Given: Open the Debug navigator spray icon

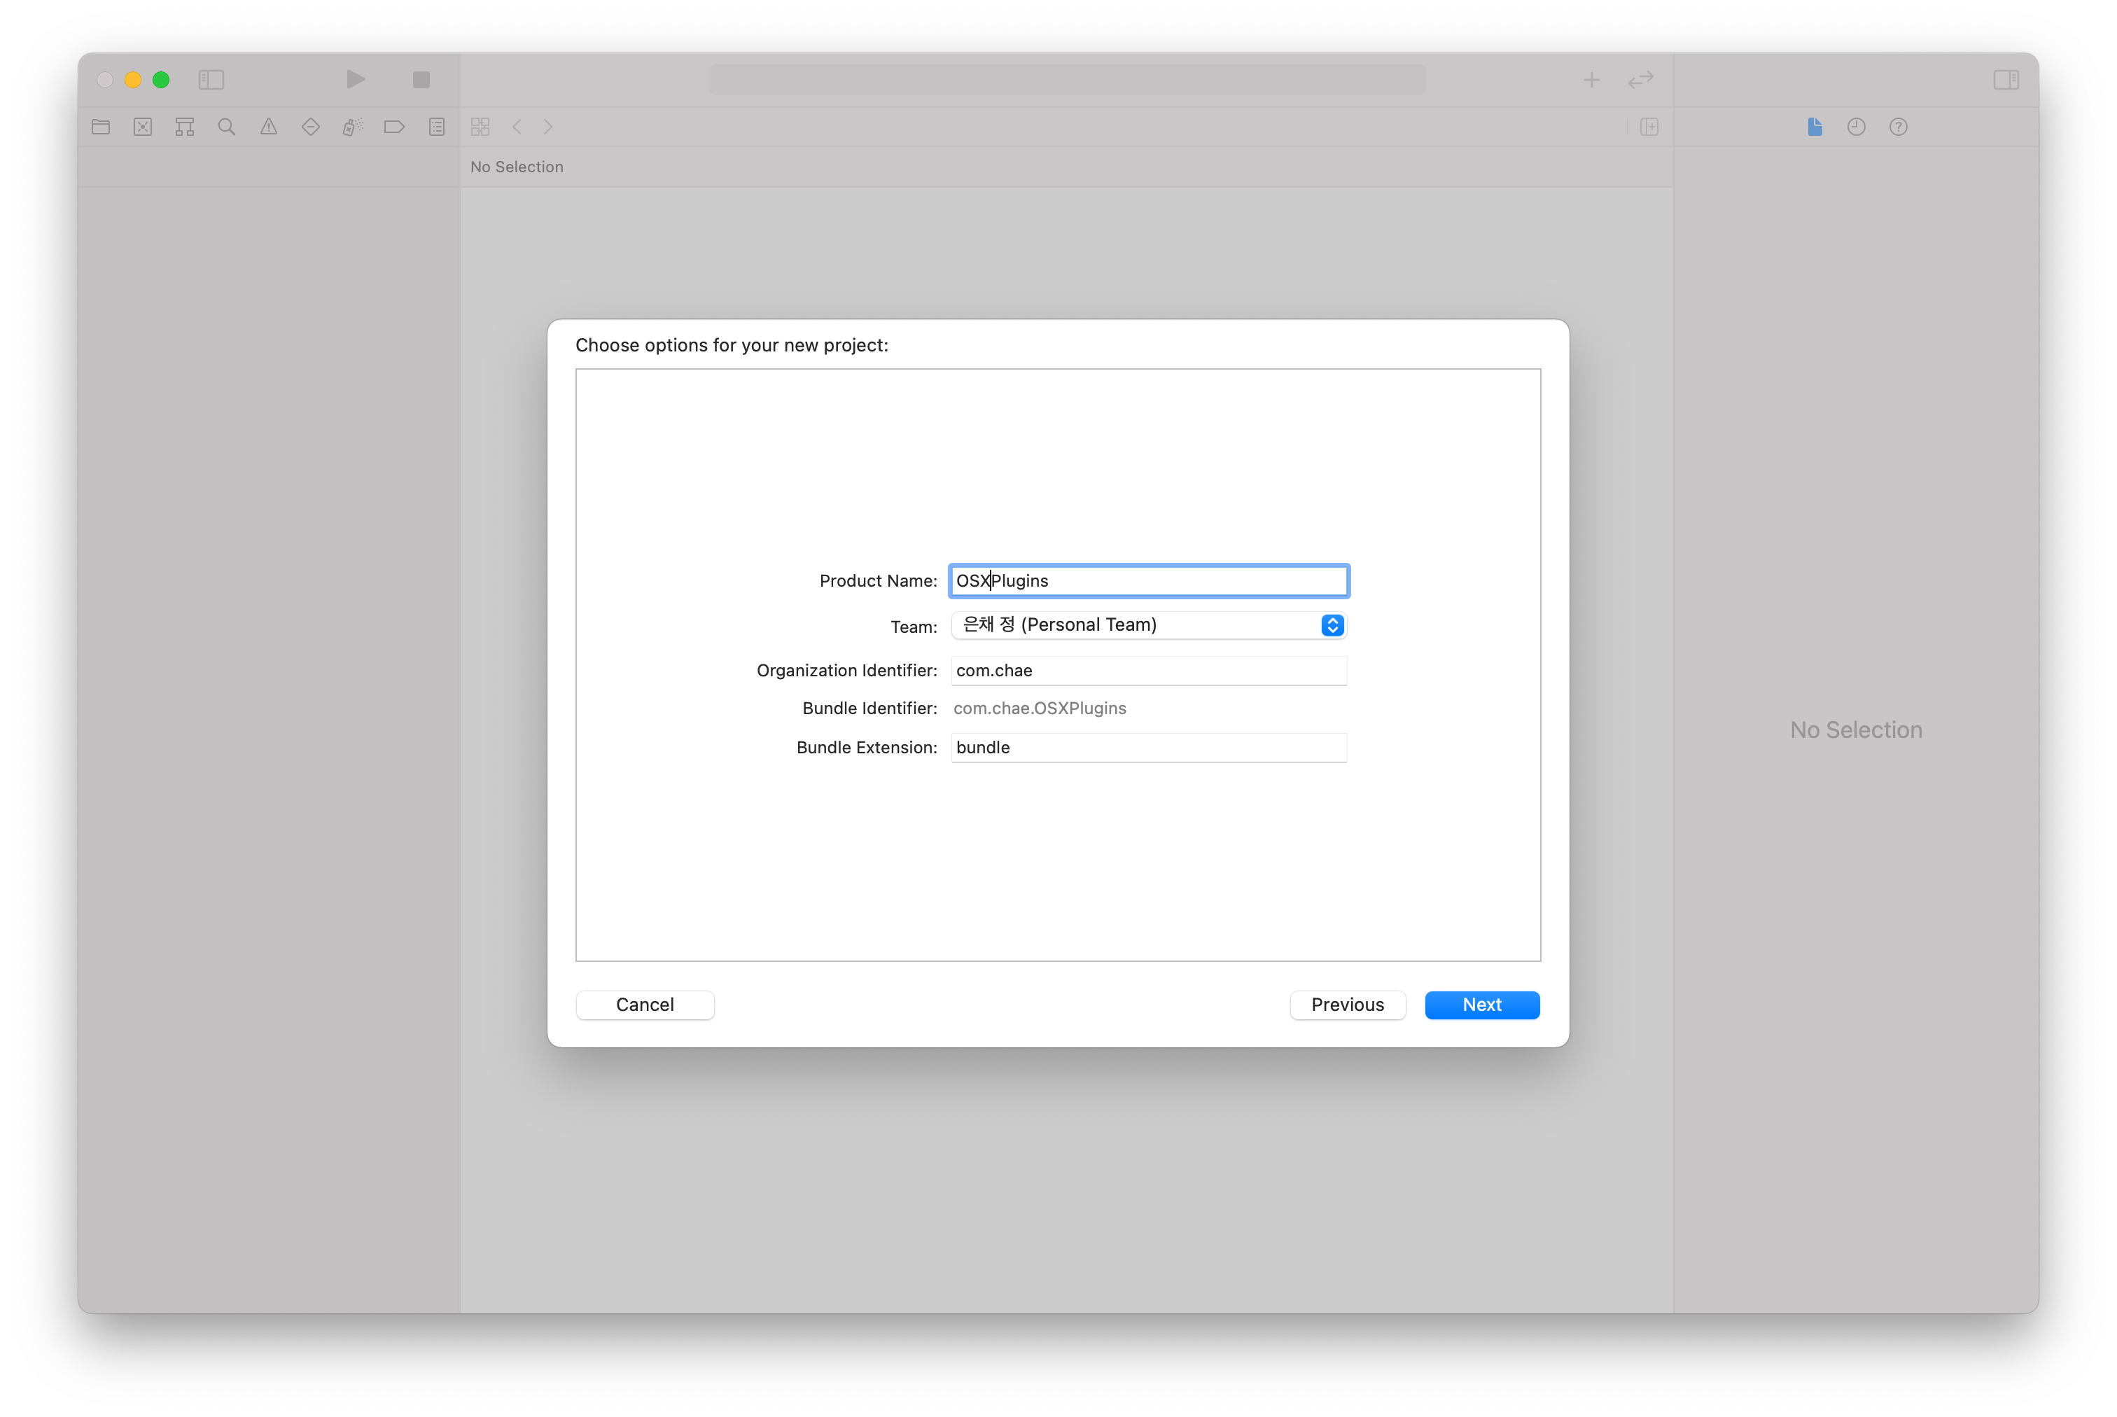Looking at the screenshot, I should tap(352, 127).
